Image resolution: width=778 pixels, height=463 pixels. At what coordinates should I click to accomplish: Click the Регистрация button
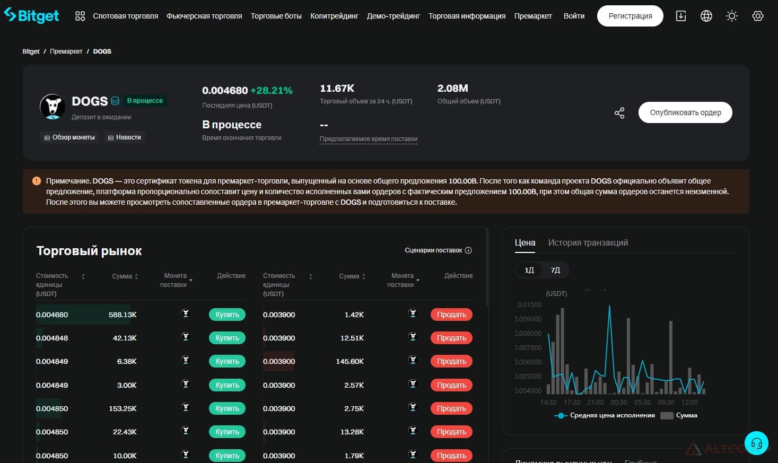630,16
